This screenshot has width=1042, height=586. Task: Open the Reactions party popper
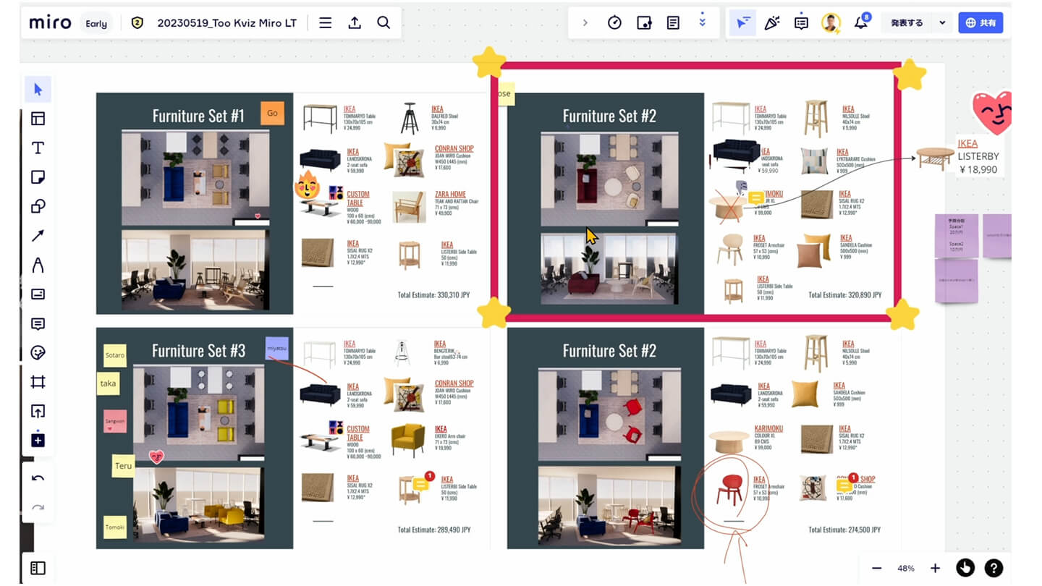[x=772, y=23]
